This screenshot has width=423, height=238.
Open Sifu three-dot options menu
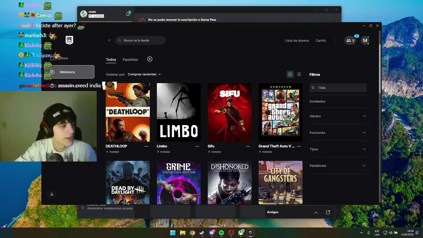(248, 146)
